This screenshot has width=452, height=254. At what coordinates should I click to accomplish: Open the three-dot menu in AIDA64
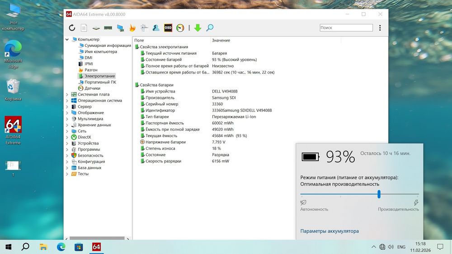click(x=380, y=28)
